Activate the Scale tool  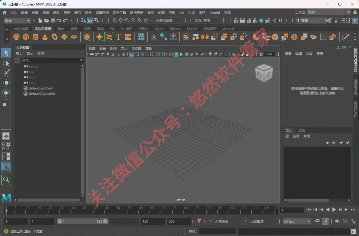click(x=6, y=103)
